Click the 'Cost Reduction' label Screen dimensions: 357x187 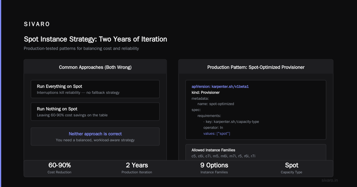(59, 172)
